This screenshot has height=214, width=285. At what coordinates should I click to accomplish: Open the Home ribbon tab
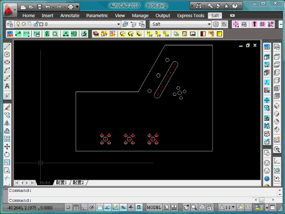(29, 15)
